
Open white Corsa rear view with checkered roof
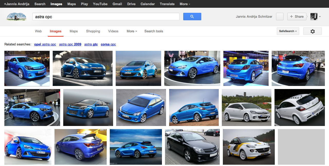pos(300,108)
